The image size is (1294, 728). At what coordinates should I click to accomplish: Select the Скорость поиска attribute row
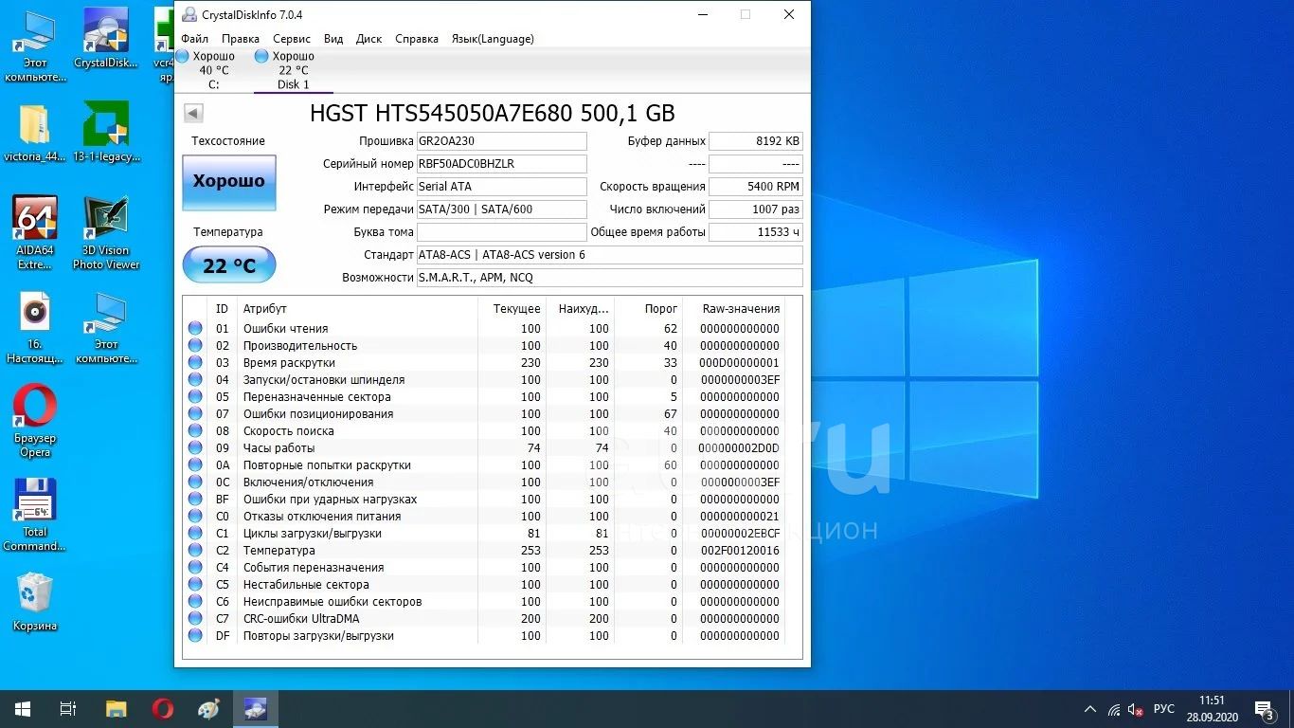coord(486,431)
